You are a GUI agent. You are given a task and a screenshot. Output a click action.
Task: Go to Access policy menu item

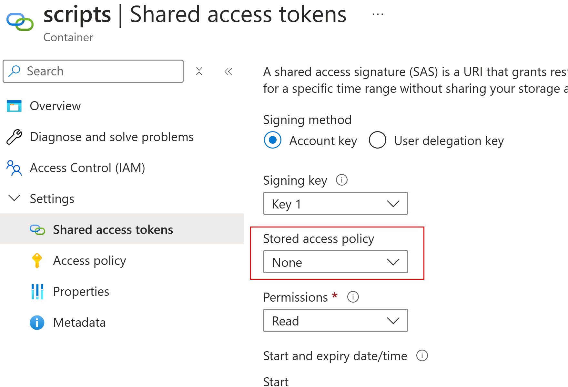pyautogui.click(x=89, y=260)
